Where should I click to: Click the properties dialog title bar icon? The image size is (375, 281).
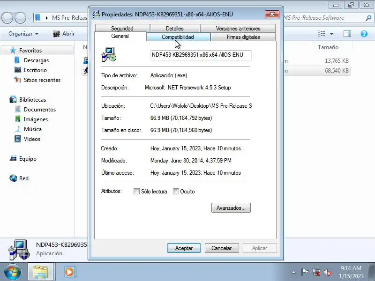[x=96, y=15]
